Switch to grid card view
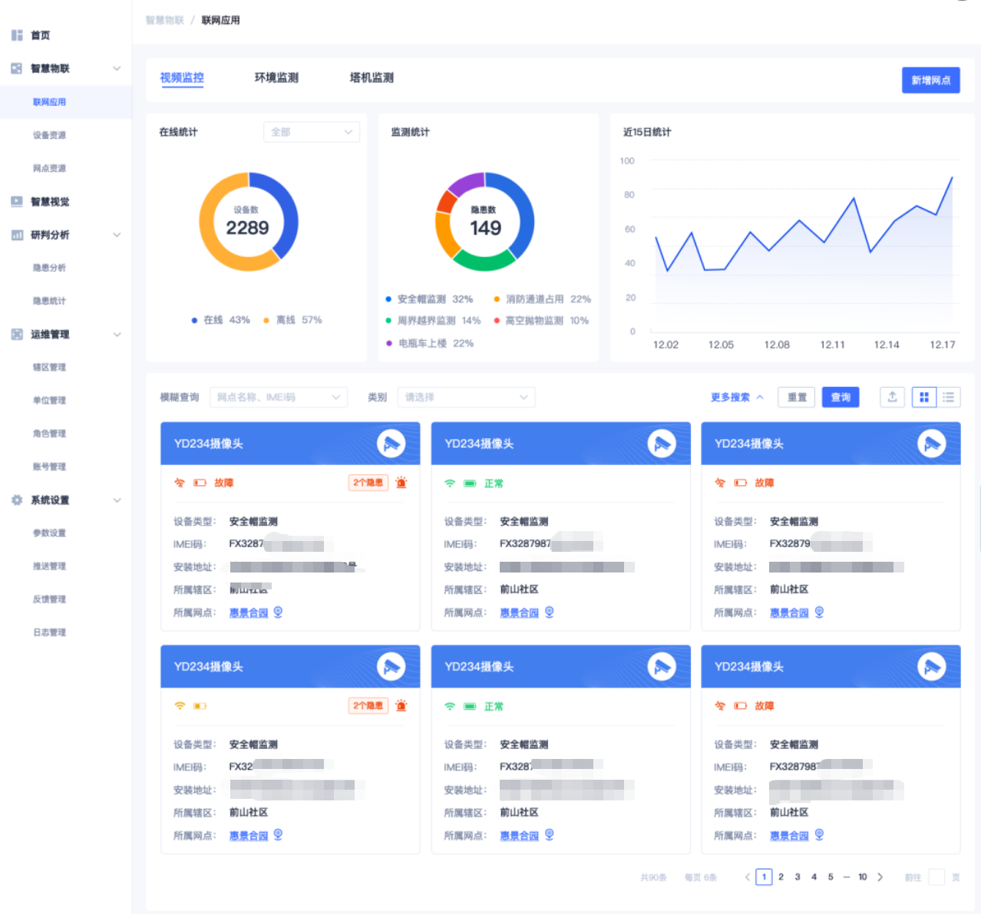981x914 pixels. point(924,397)
